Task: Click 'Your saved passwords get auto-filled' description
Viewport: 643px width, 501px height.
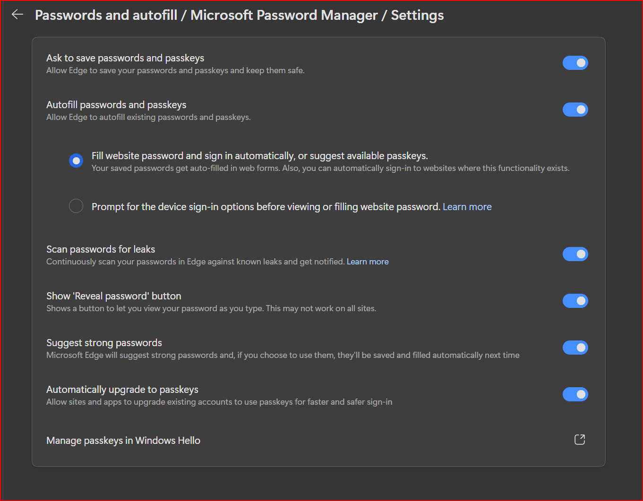Action: [331, 168]
